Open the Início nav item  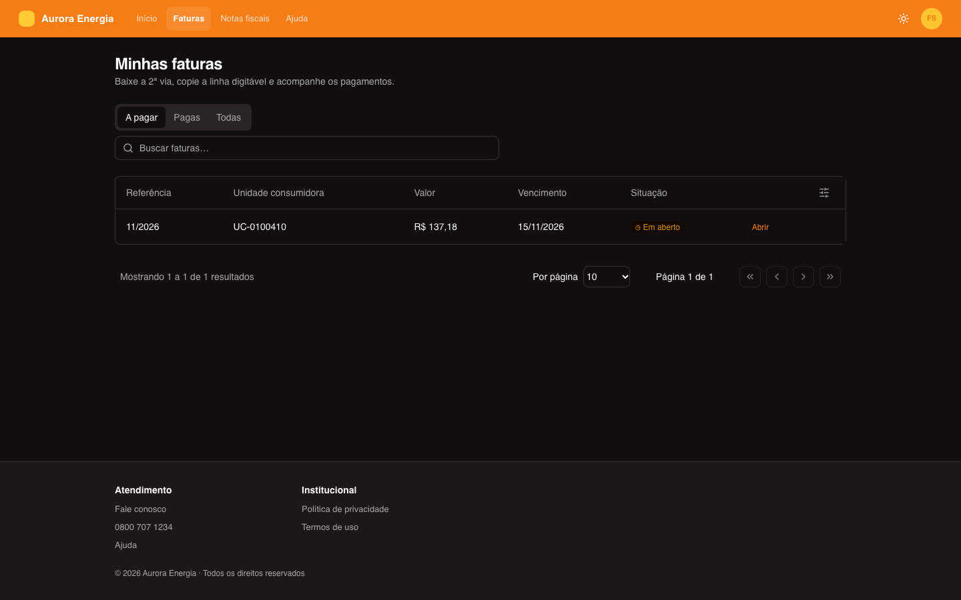point(147,19)
